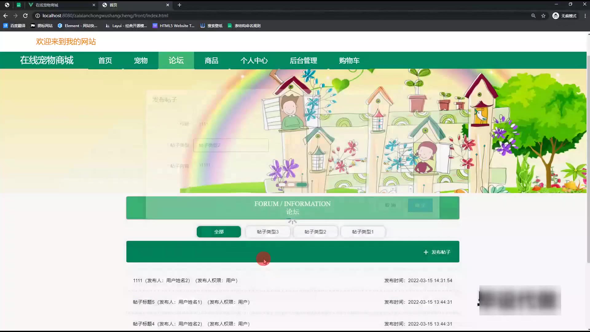Switch to the 在线宠物商城 browser tab

point(61,5)
